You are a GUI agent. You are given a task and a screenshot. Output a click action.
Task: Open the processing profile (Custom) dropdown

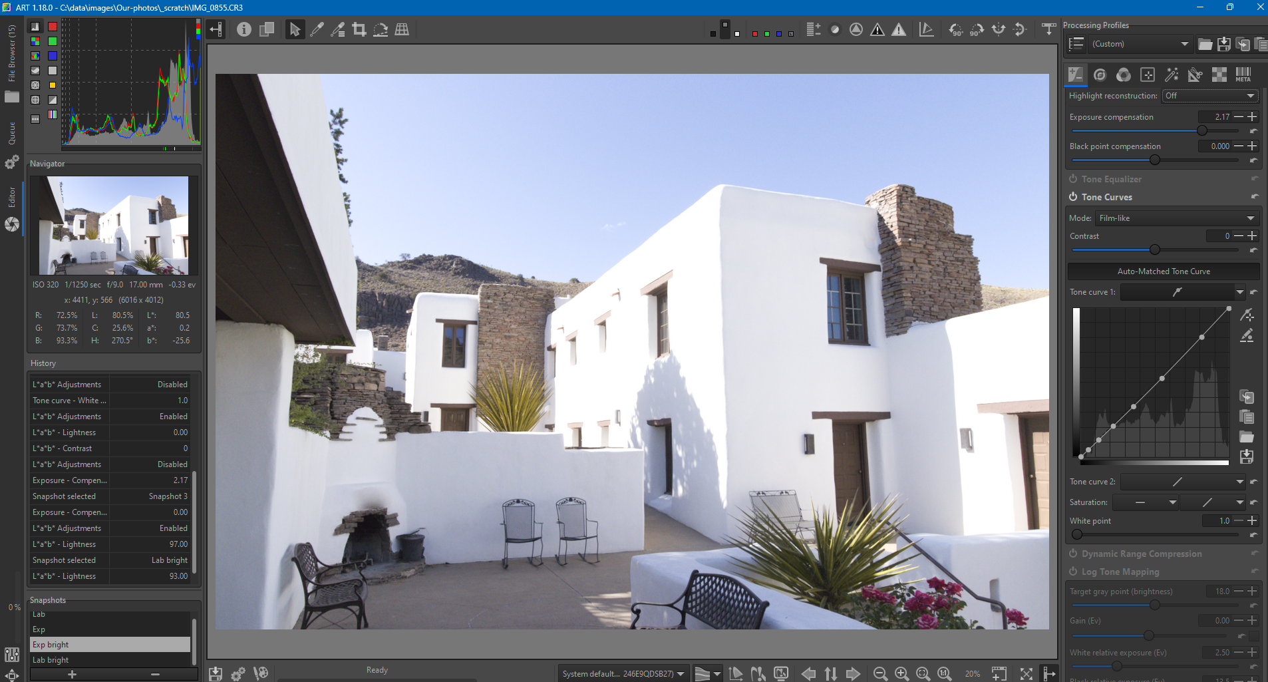tap(1140, 45)
